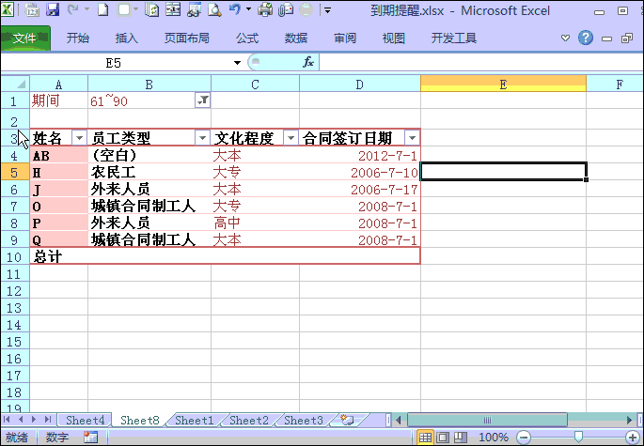The width and height of the screenshot is (644, 446).
Task: Select row 5 header
Action: click(x=15, y=173)
